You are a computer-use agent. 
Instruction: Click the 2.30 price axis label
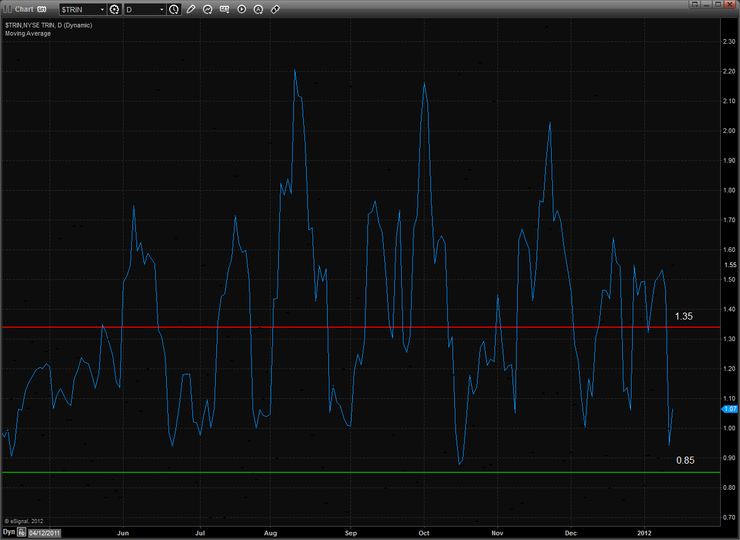tap(729, 41)
